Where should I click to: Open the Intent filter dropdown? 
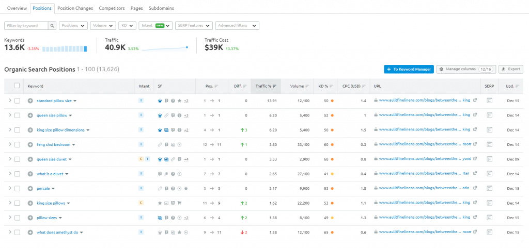[156, 26]
